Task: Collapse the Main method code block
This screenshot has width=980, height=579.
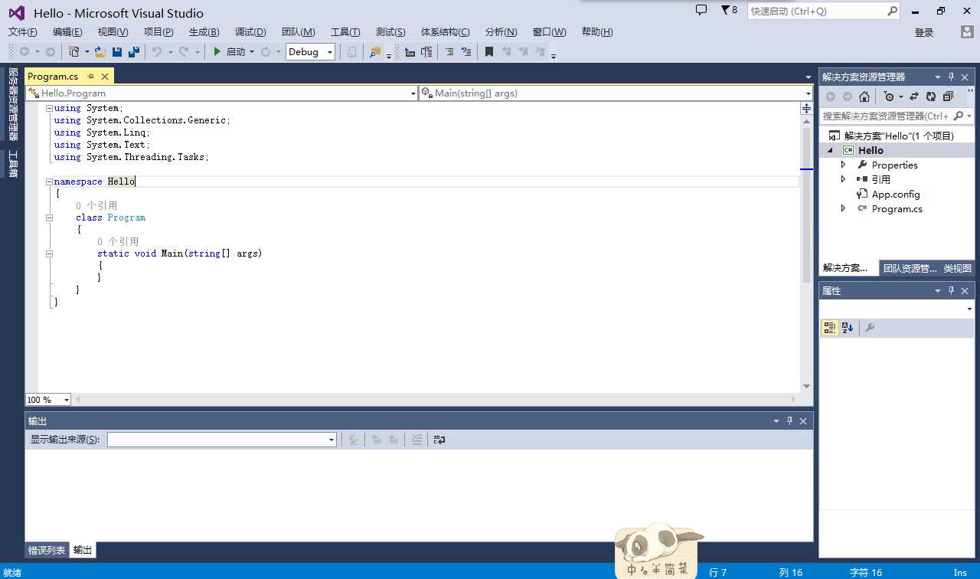Action: [x=49, y=254]
